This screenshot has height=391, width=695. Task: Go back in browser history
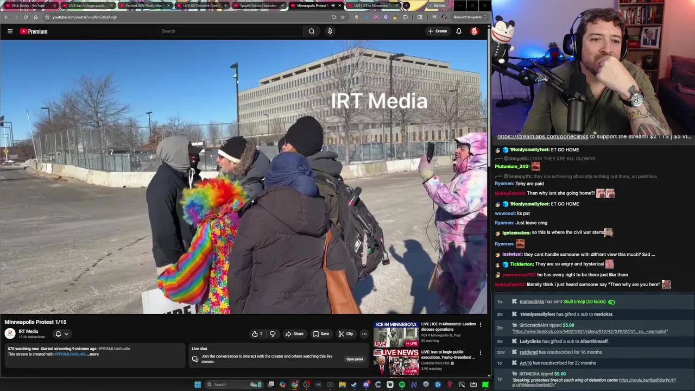click(6, 17)
